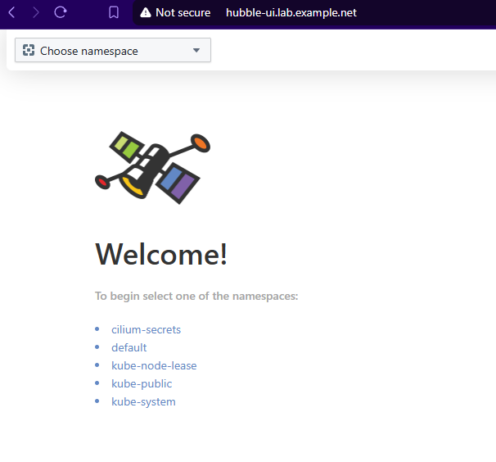Viewport: 496px width, 462px height.
Task: Click the Welcome! heading
Action: 161,255
